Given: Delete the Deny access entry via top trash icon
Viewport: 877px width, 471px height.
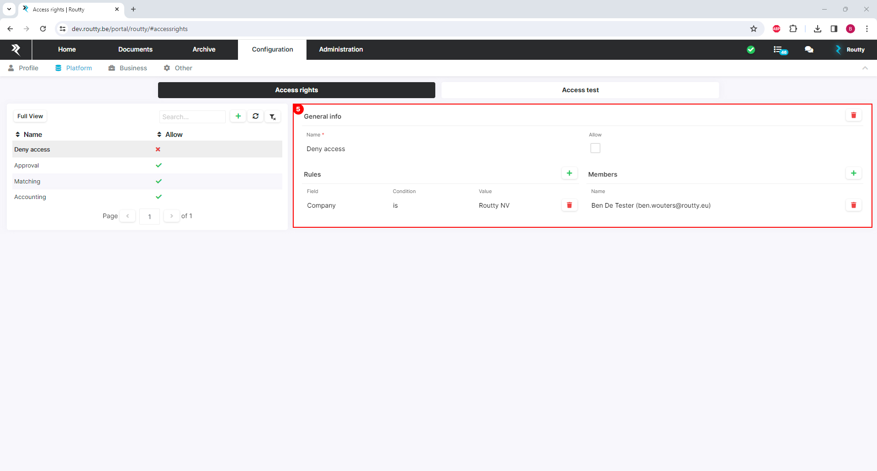Looking at the screenshot, I should click(853, 115).
